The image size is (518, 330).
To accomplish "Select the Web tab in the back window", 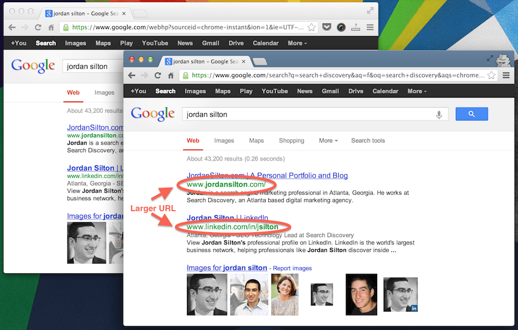I will tap(73, 93).
